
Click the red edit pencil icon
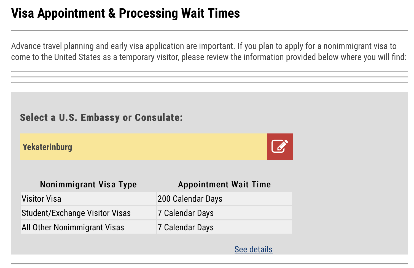click(x=280, y=147)
